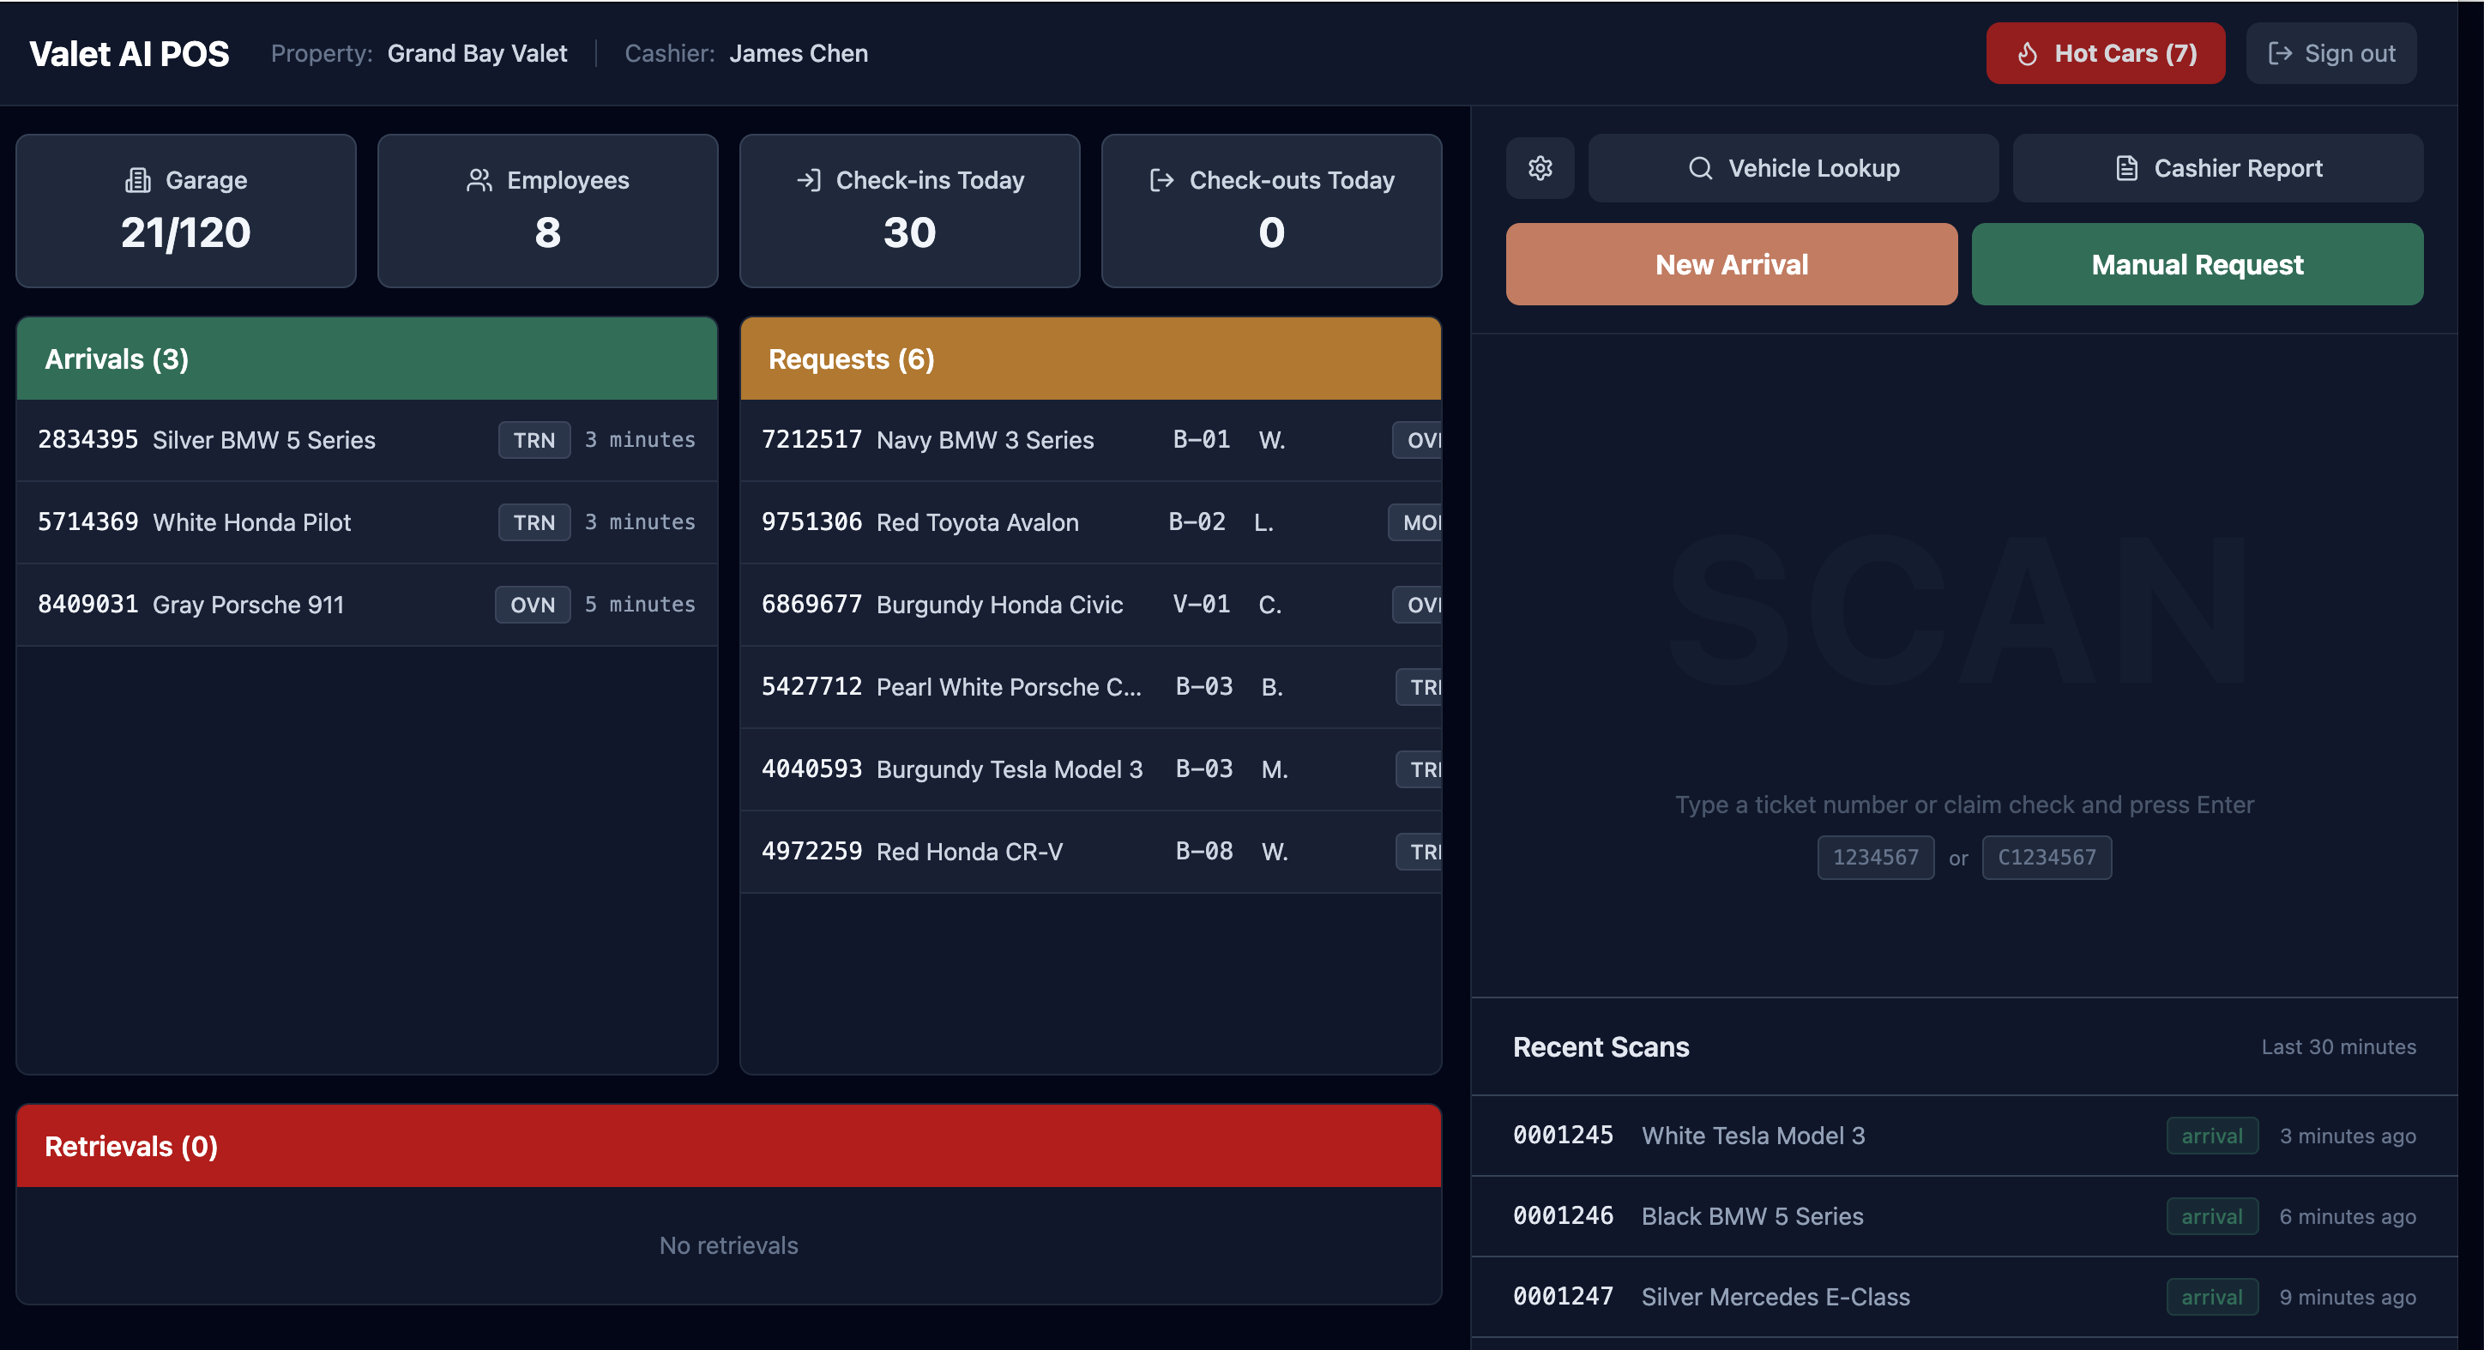The height and width of the screenshot is (1350, 2484).
Task: Click the Sign out arrow icon
Action: [2281, 53]
